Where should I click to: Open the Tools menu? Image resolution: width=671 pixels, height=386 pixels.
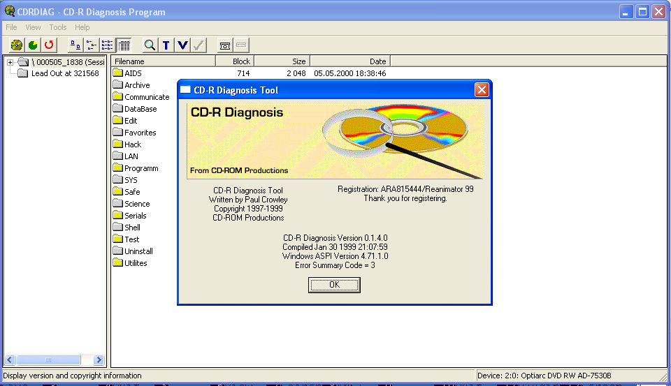pyautogui.click(x=58, y=27)
